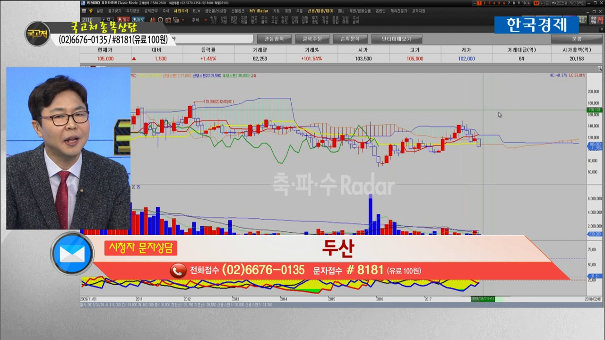Image resolution: width=605 pixels, height=340 pixels.
Task: Click the plus icon after virtual screen 10
Action: coord(528,3)
